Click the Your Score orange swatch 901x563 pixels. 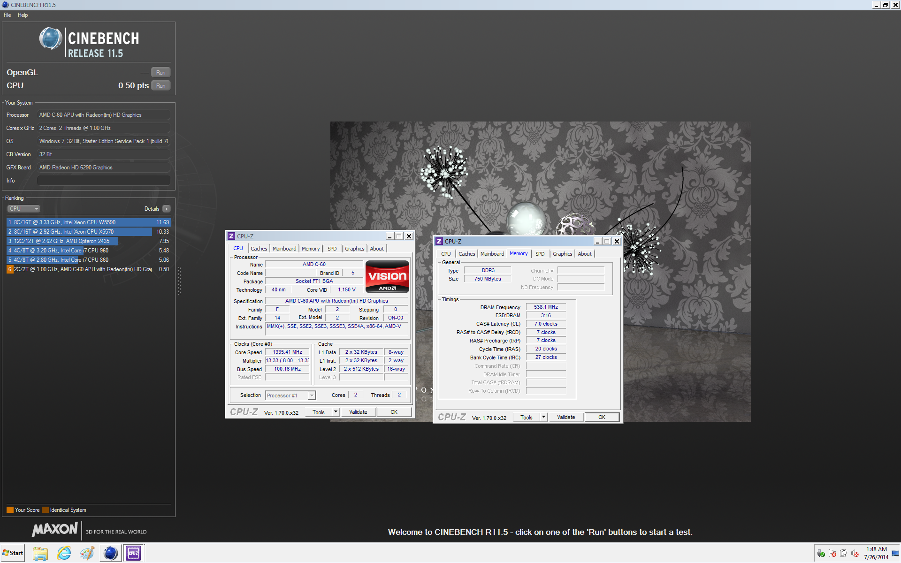tap(10, 510)
